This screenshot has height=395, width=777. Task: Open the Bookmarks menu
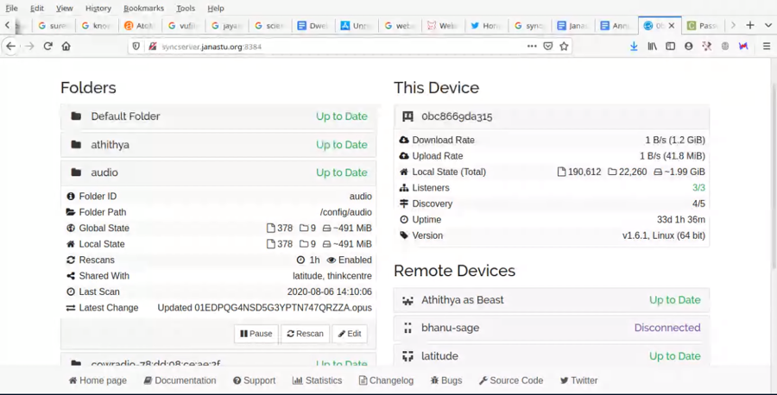click(x=143, y=8)
